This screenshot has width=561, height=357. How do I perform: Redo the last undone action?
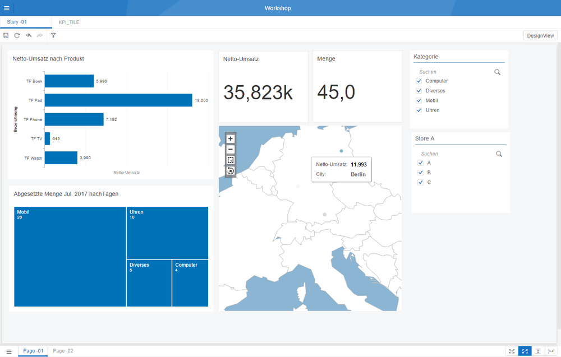[40, 35]
